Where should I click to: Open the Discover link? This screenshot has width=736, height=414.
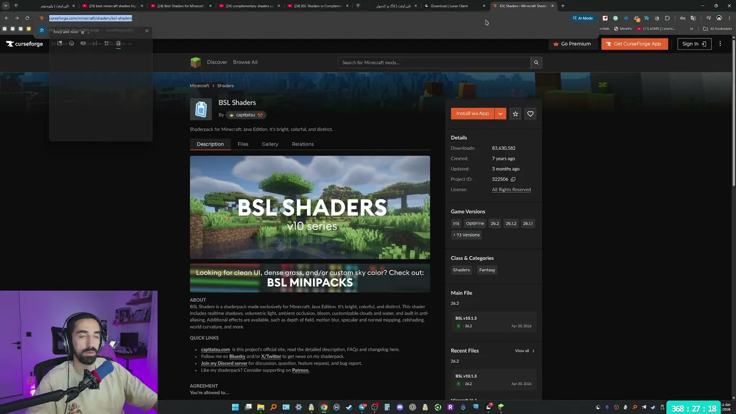click(x=217, y=62)
